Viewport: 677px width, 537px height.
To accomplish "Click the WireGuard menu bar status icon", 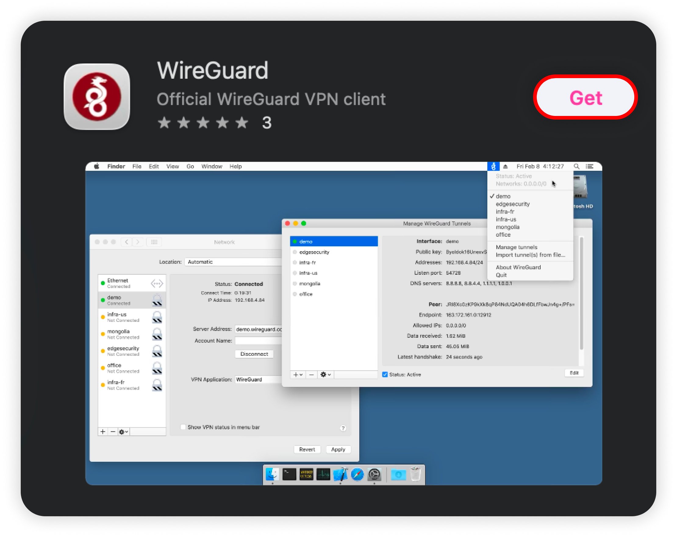I will (493, 166).
